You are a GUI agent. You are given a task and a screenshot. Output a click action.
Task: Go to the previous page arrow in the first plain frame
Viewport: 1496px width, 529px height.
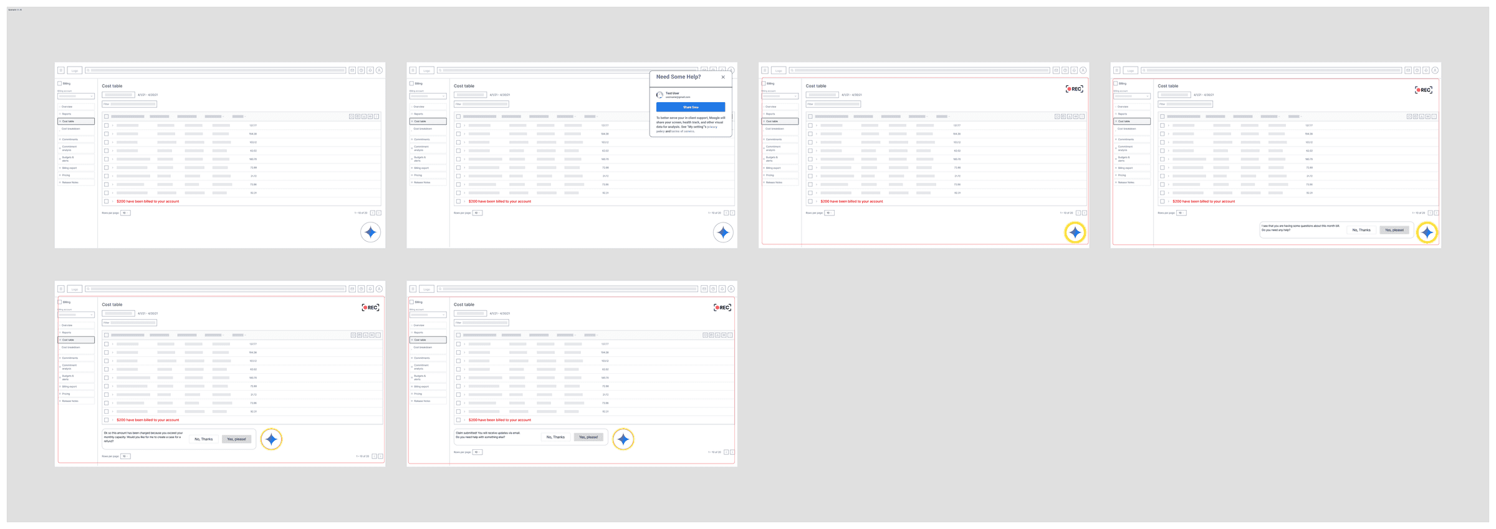click(373, 213)
